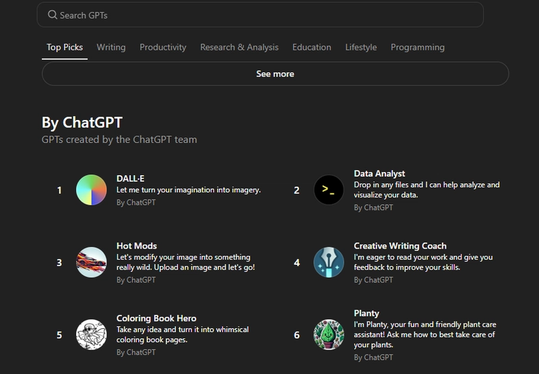Click 'By ChatGPT' under Creative Writing Coach

coord(373,280)
